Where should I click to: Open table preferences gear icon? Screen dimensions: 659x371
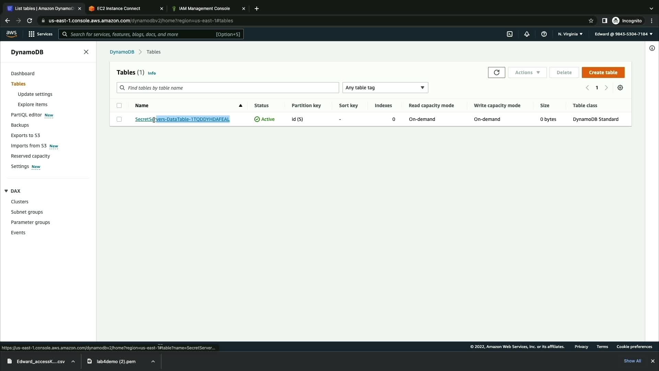tap(620, 88)
